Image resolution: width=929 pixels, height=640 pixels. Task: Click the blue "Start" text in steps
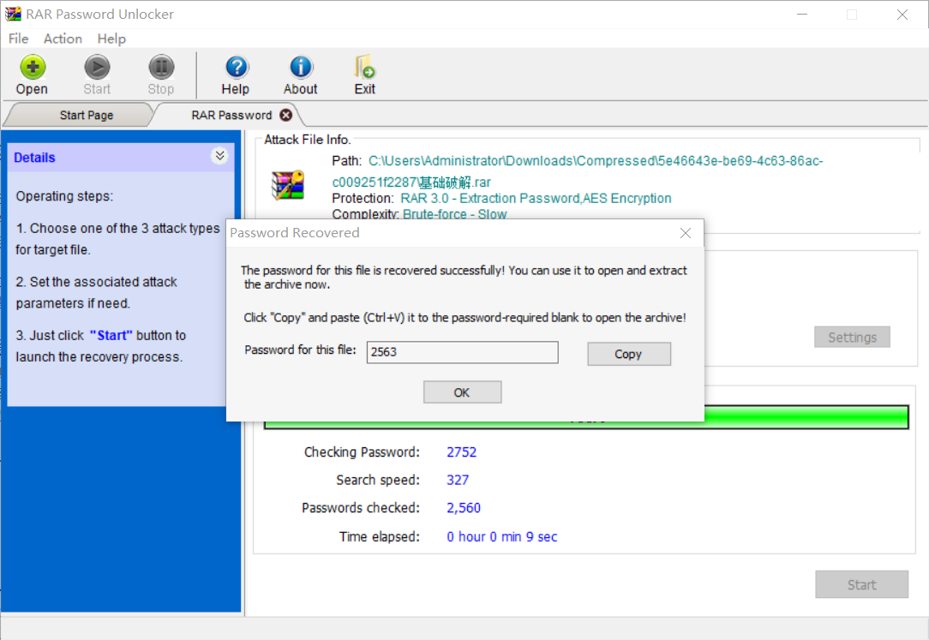(111, 336)
